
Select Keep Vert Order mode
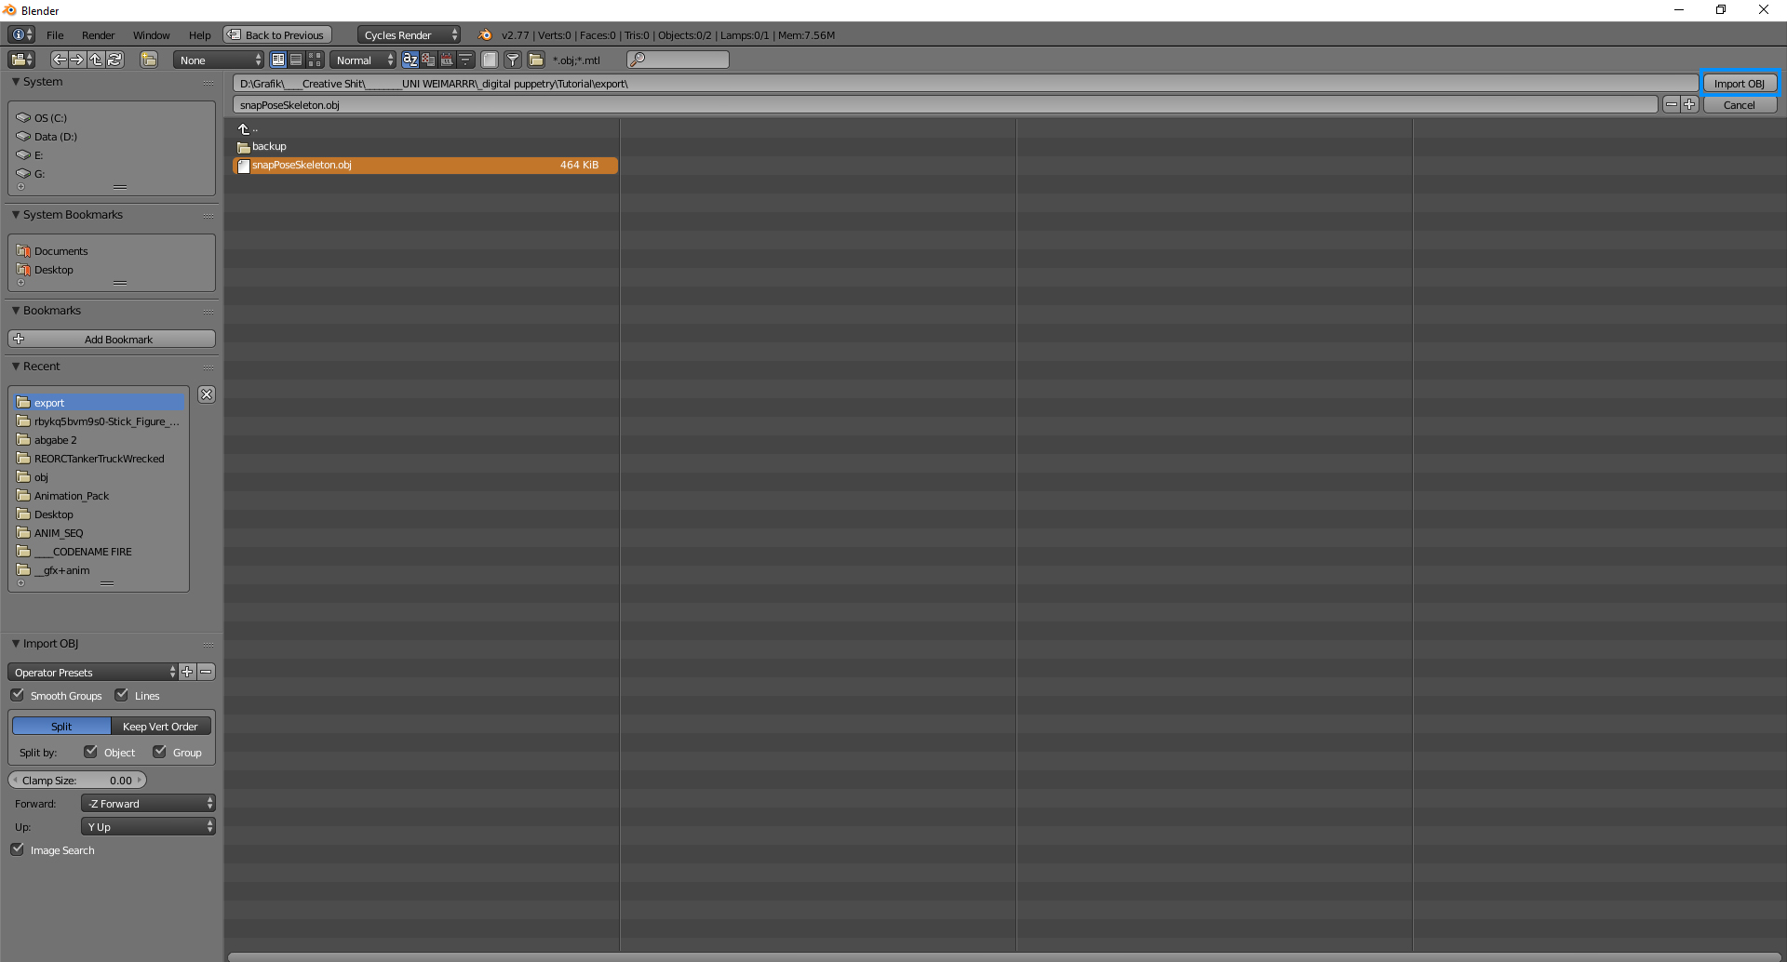tap(160, 727)
